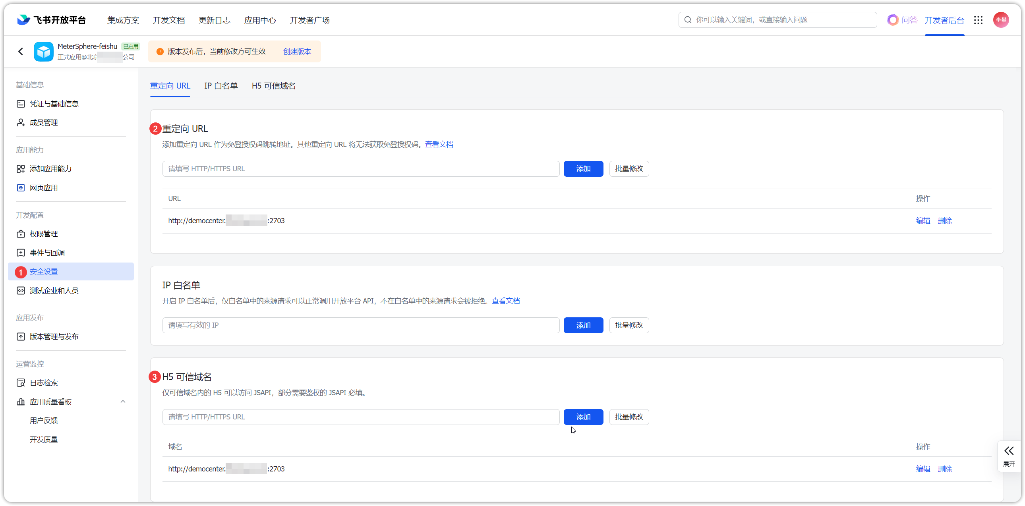The height and width of the screenshot is (506, 1025).
Task: Focus the 请填写有效的 IP input field
Action: (360, 325)
